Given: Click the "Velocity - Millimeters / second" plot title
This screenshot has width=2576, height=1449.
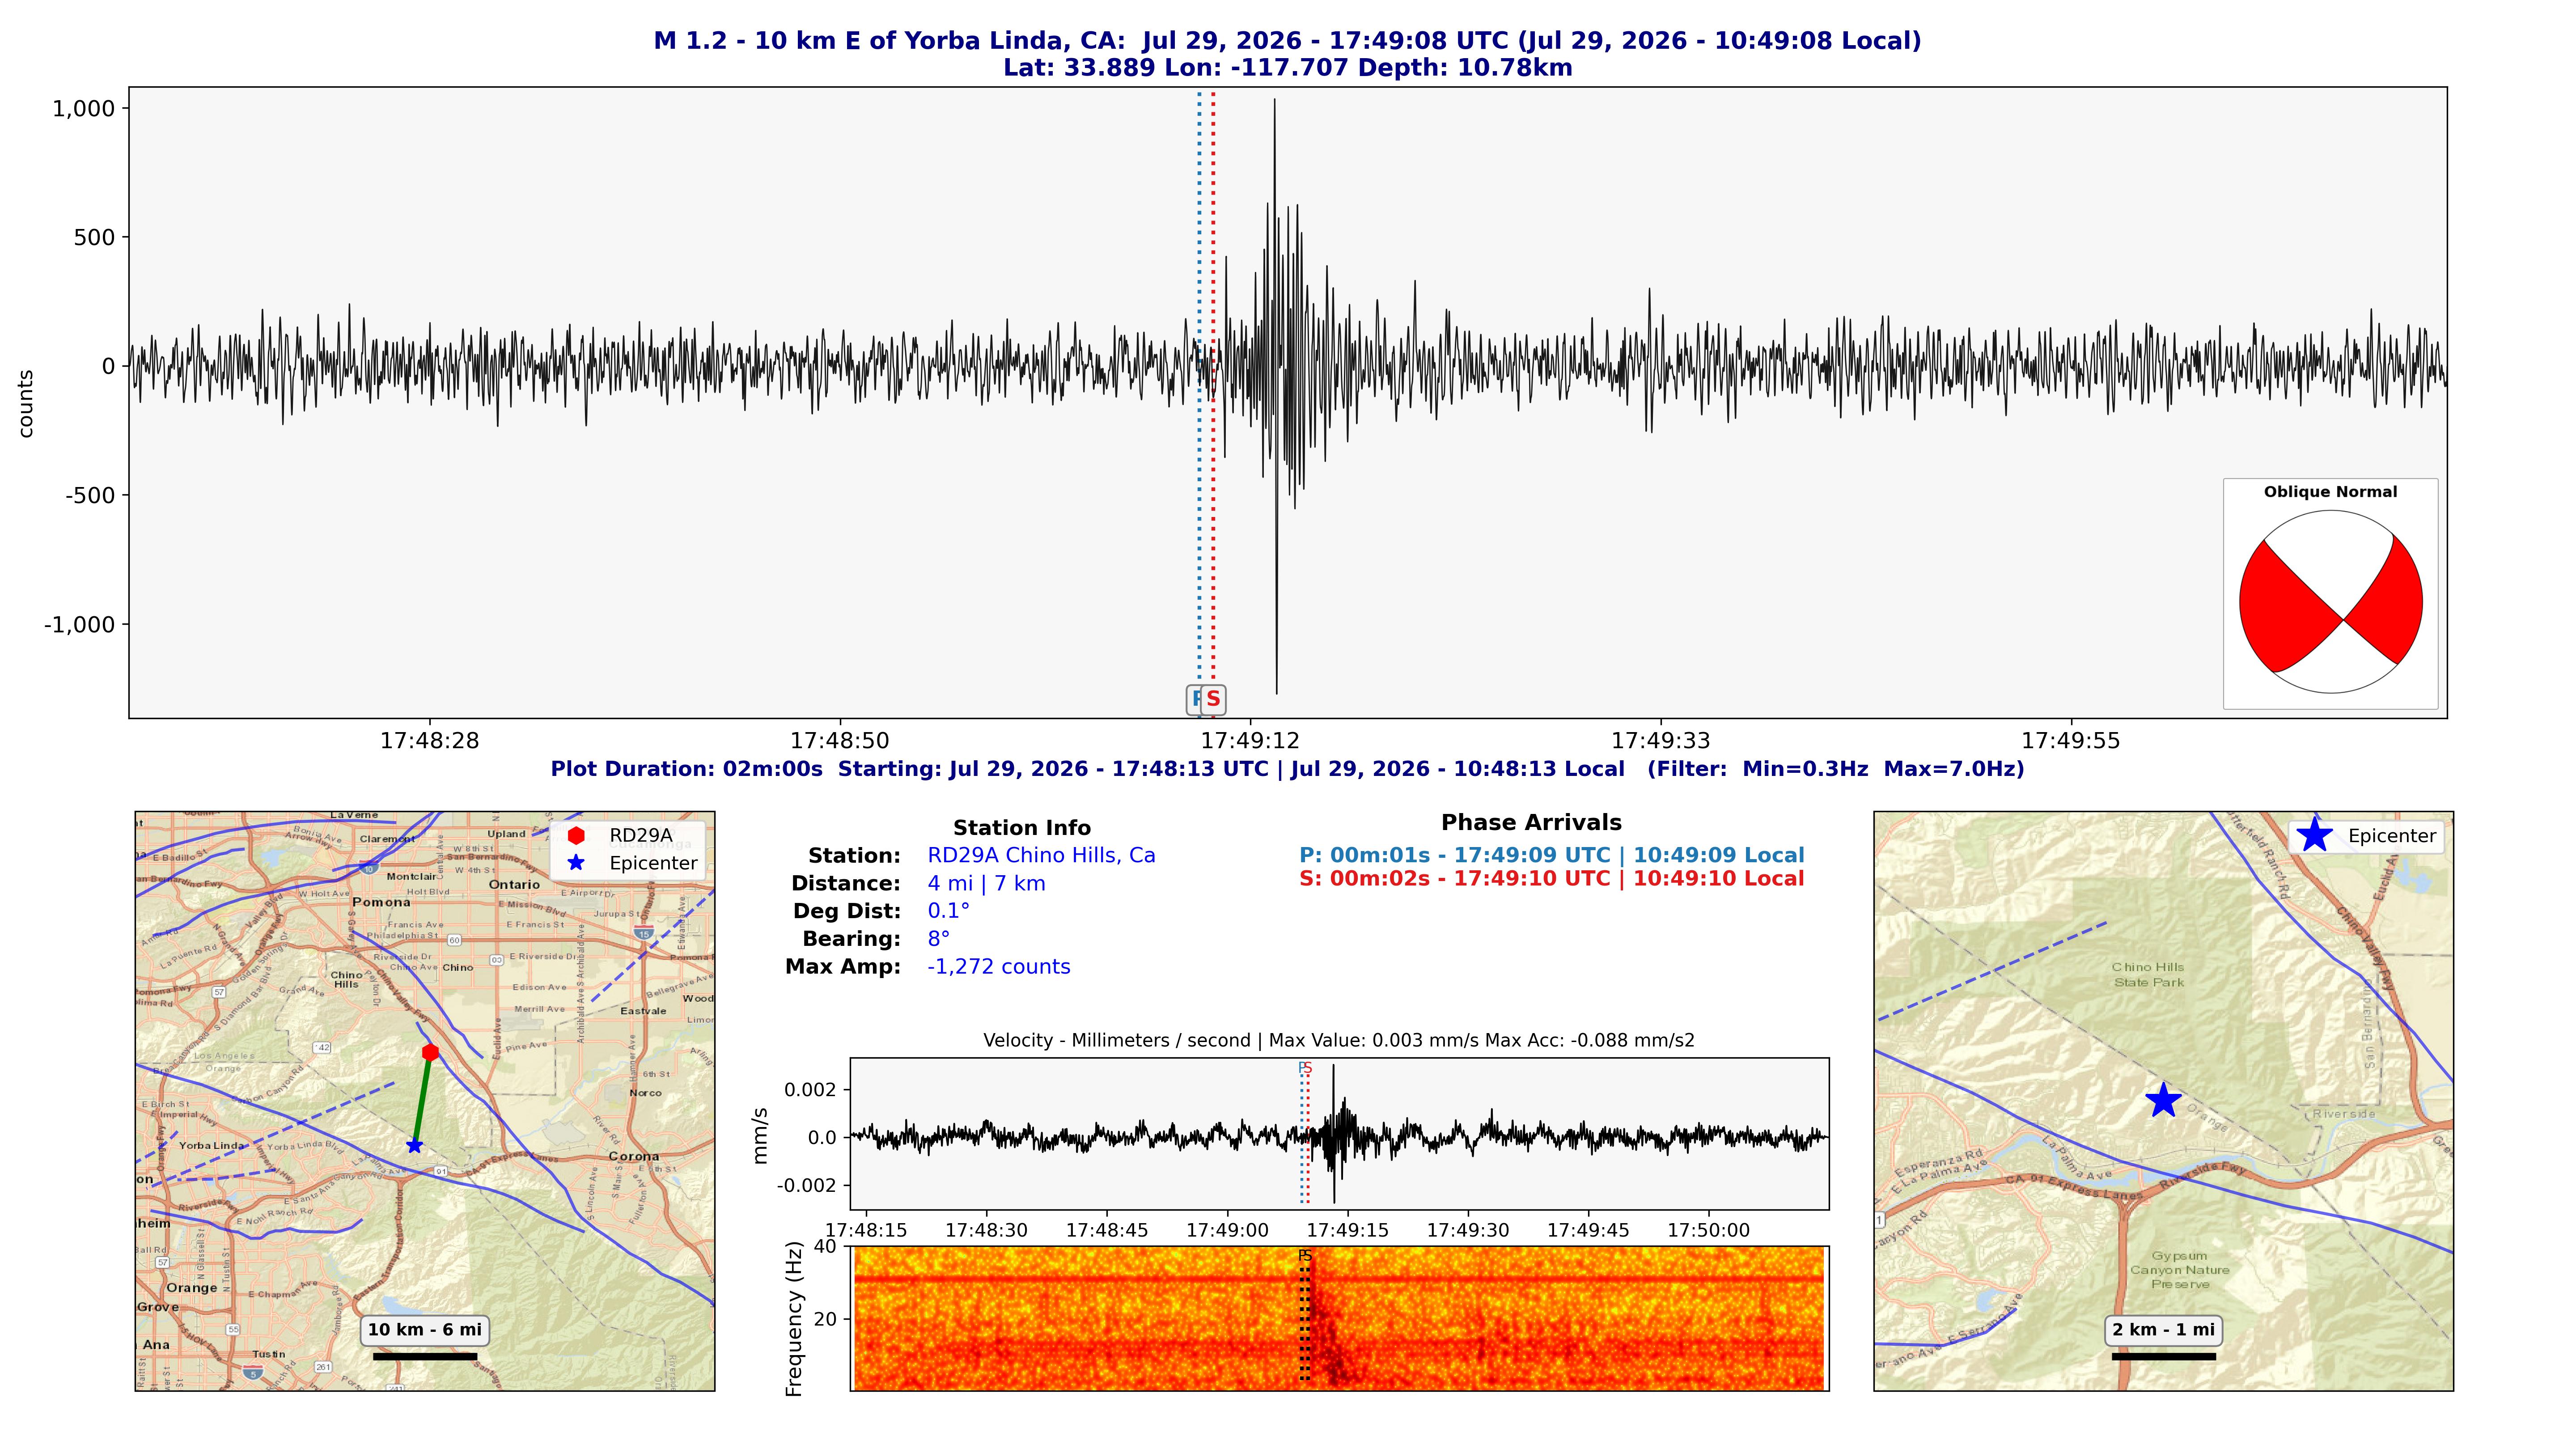Looking at the screenshot, I should [x=1339, y=1041].
